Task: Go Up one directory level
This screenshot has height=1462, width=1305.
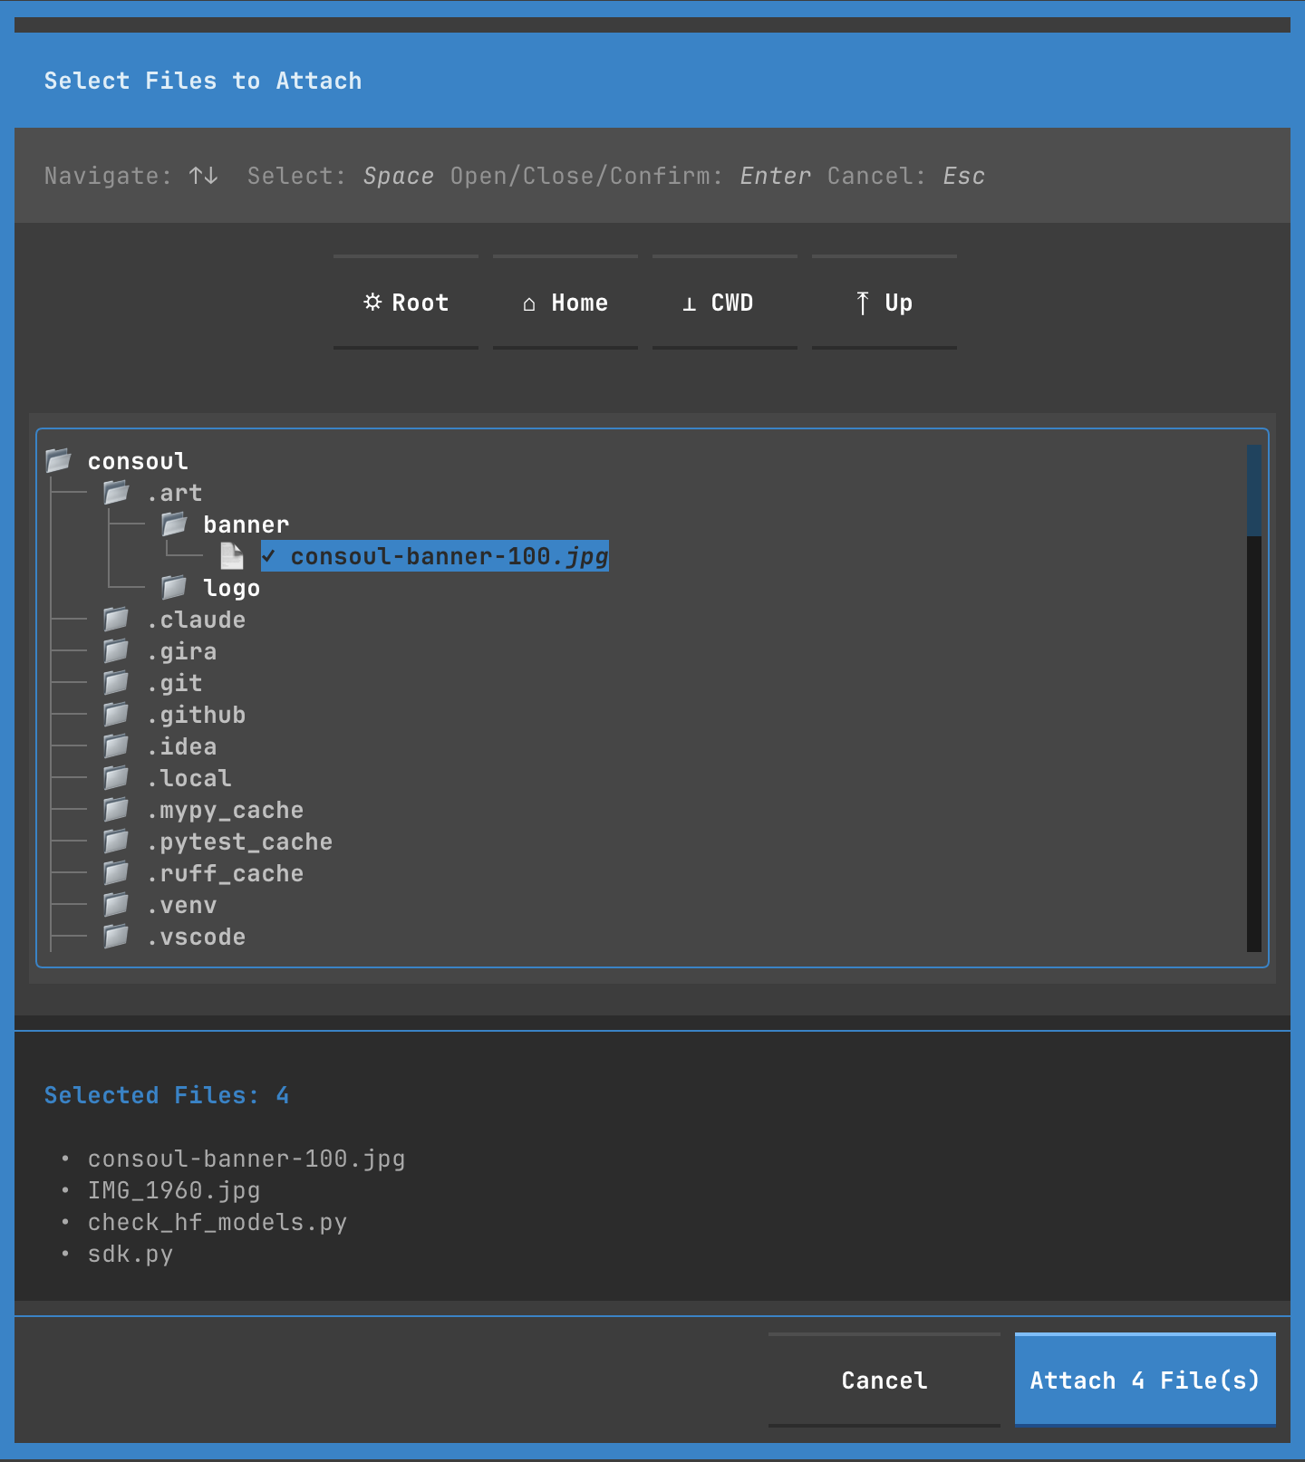Action: 884,303
